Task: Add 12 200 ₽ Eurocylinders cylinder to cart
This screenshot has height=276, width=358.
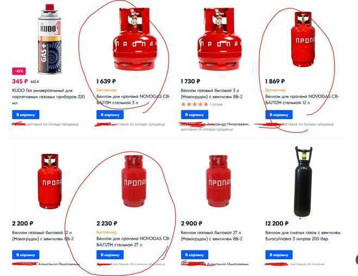Action: (x=279, y=255)
